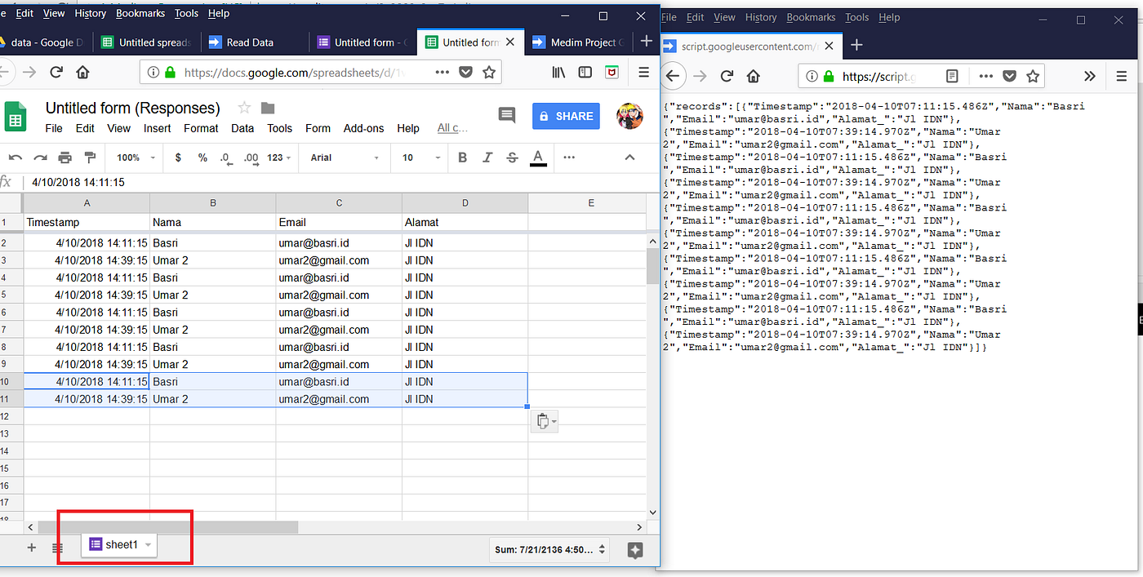The image size is (1143, 577).
Task: Click the Print icon in the toolbar
Action: [x=64, y=158]
